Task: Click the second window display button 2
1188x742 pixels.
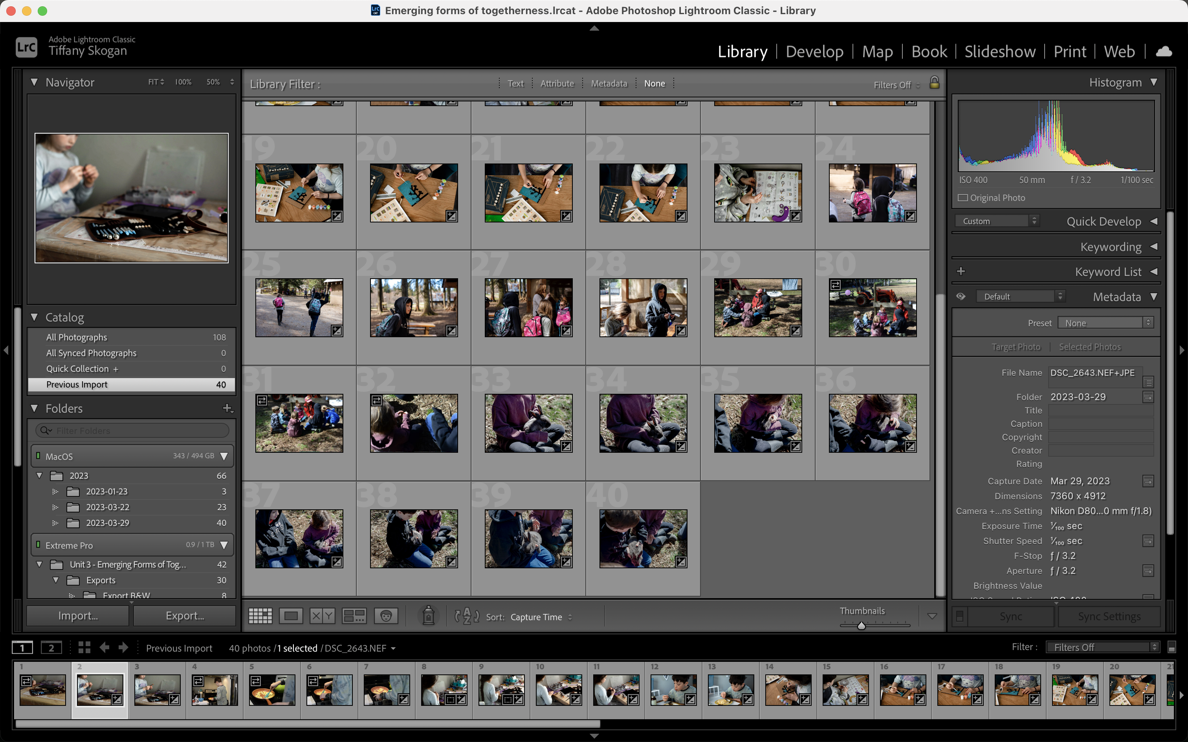Action: click(51, 648)
